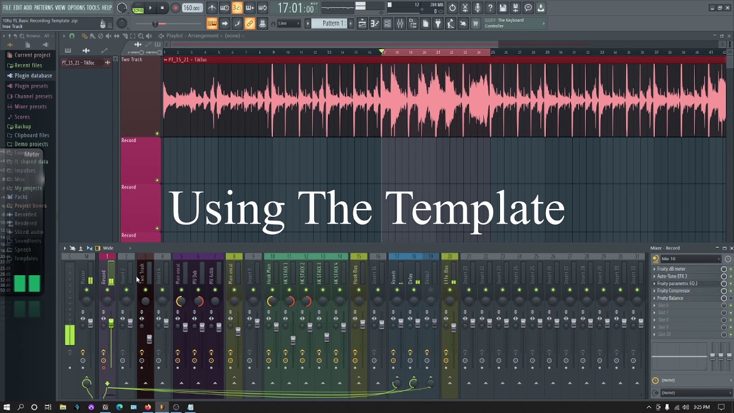Viewport: 734px width, 413px height.
Task: Open the OPTIONS menu
Action: (x=76, y=7)
